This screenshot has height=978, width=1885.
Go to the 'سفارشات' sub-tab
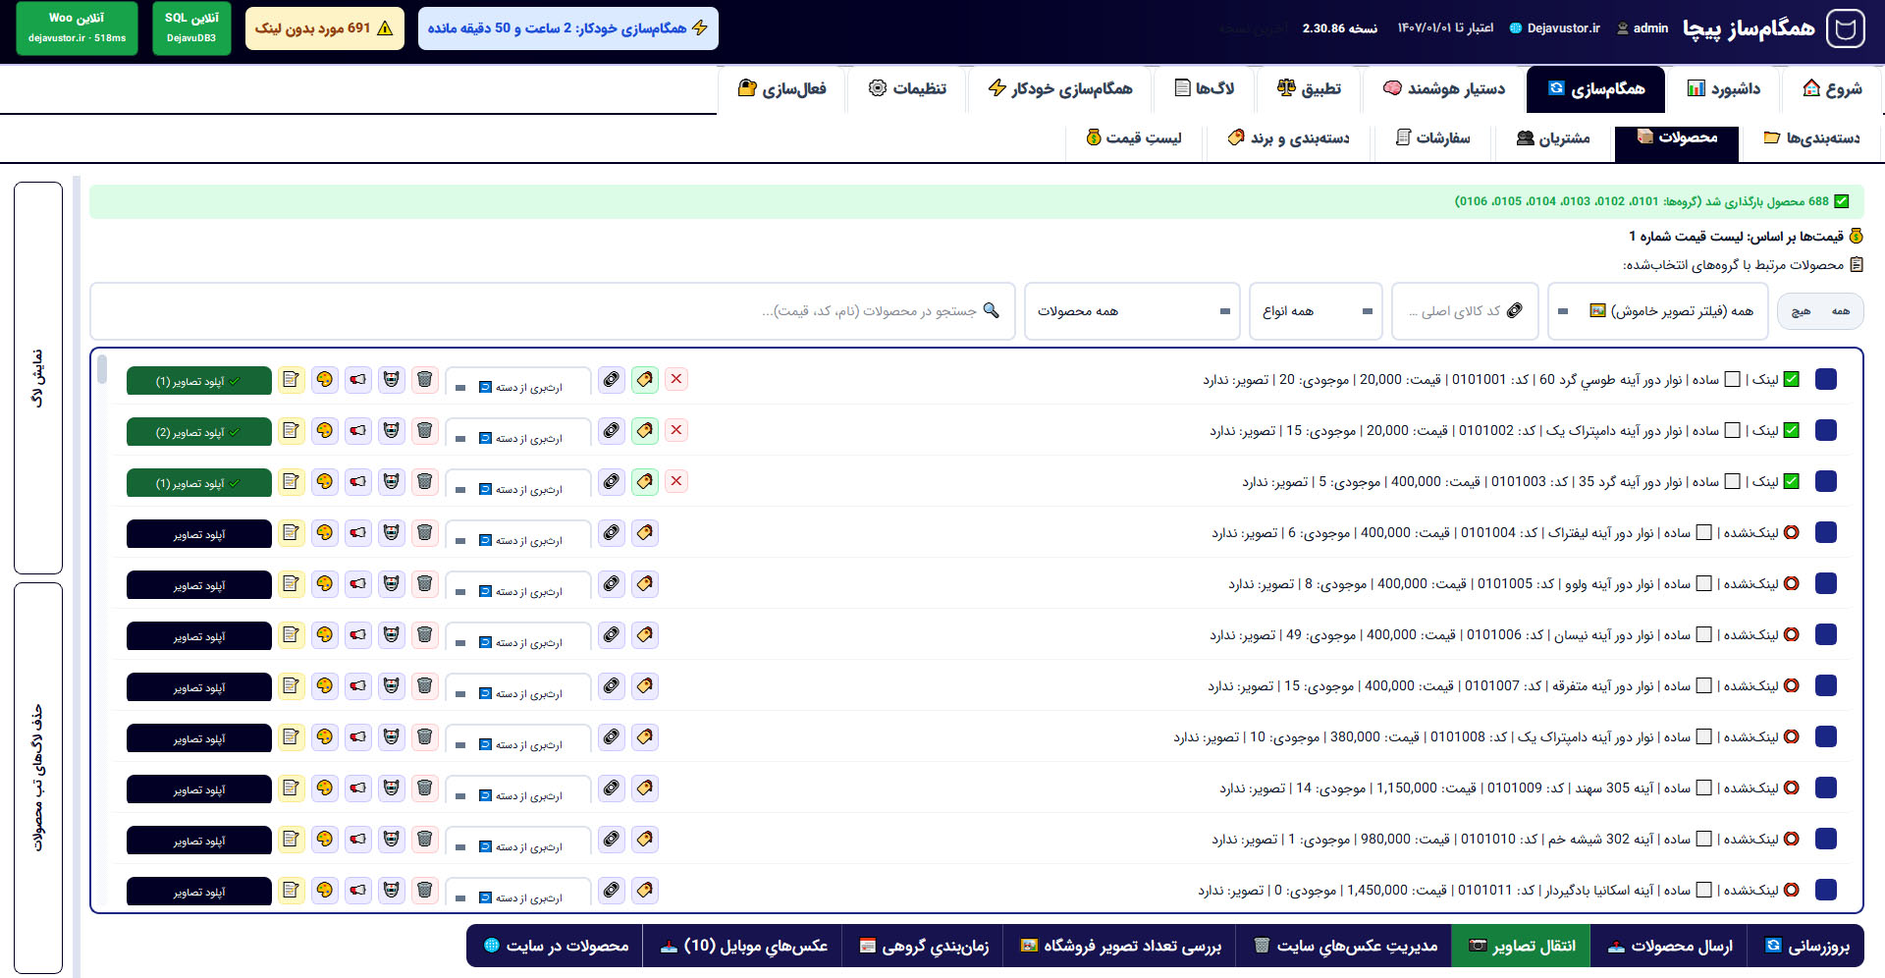click(1433, 138)
